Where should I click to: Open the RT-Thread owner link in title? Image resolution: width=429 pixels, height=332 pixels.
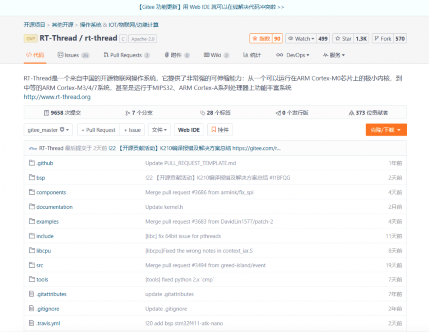pyautogui.click(x=58, y=38)
